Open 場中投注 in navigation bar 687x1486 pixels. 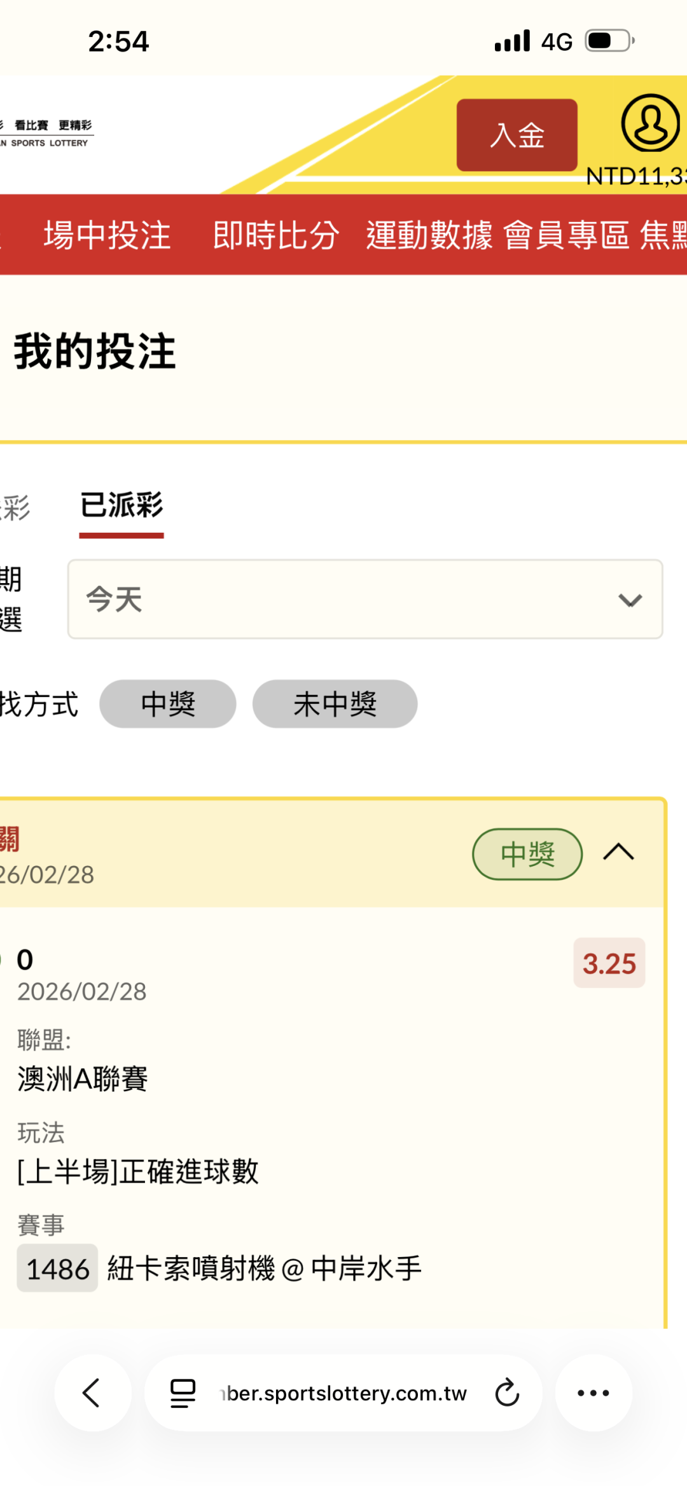point(107,235)
